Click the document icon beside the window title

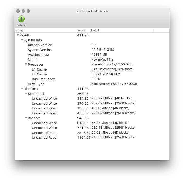78,11
